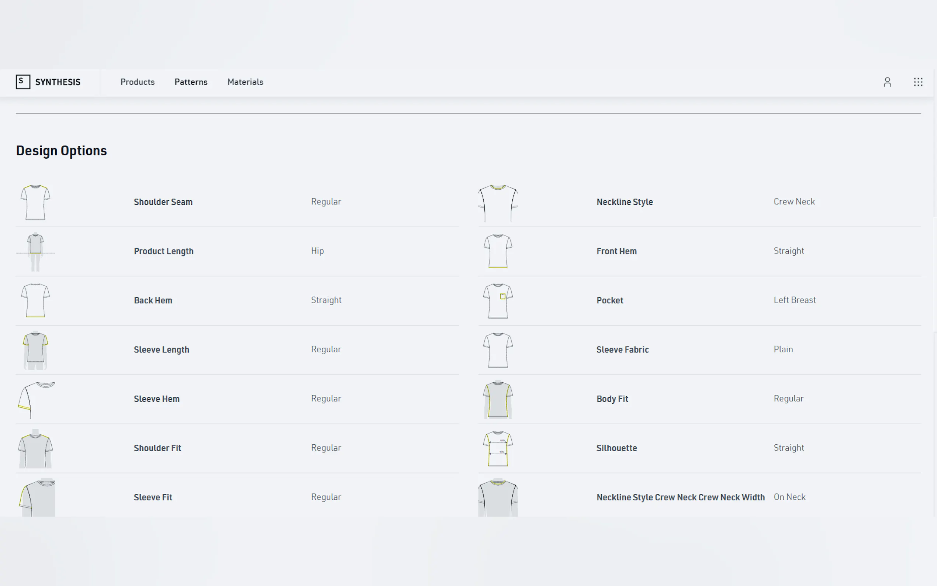937x586 pixels.
Task: Open the Products menu item
Action: click(137, 82)
